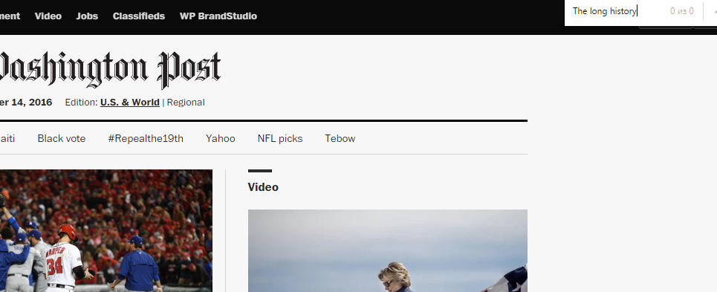This screenshot has height=292, width=717.
Task: Open the #Repealthe19th trending topic
Action: pos(146,138)
